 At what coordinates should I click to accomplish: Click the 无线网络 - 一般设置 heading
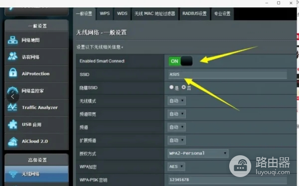tap(101, 32)
